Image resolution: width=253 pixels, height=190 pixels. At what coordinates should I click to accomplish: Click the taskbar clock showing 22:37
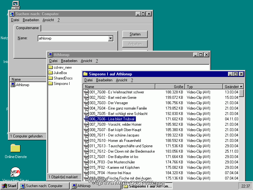tap(245, 186)
